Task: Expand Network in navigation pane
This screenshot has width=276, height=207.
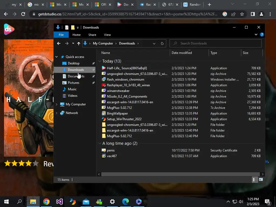Action: click(57, 113)
